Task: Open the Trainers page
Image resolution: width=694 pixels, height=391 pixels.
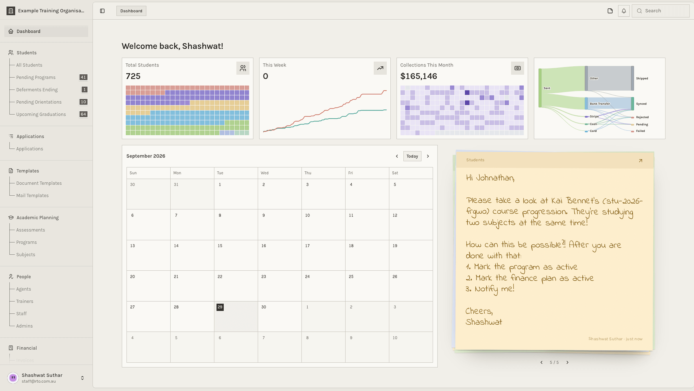Action: tap(25, 301)
